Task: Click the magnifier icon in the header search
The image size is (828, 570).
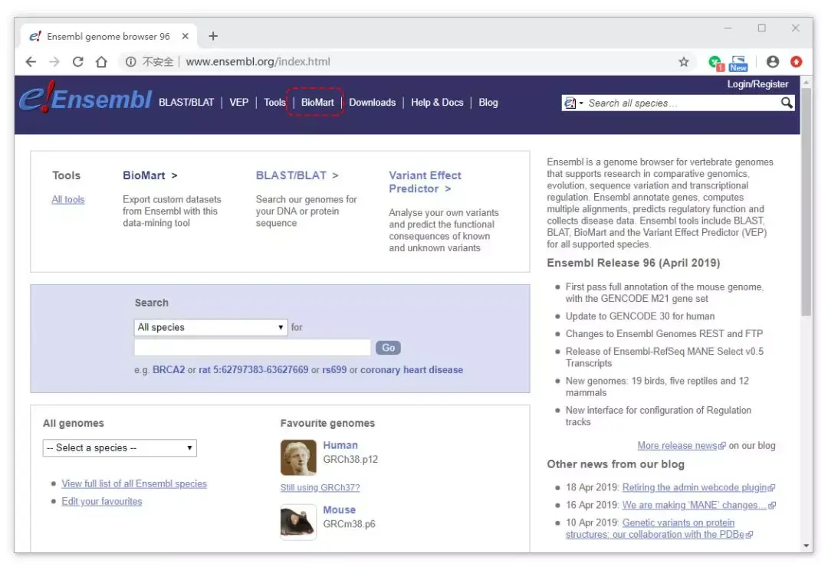Action: click(x=787, y=103)
